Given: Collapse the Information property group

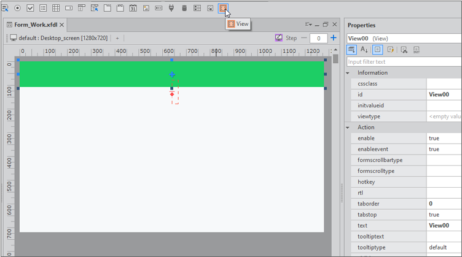Looking at the screenshot, I should point(348,73).
